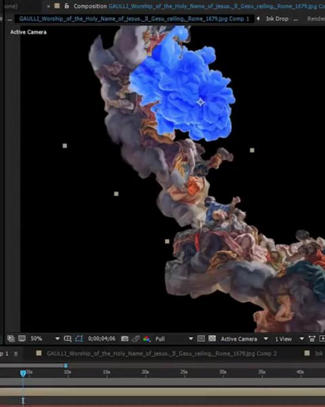325x407 pixels.
Task: Click the ellipsis after Ink Drop
Action: [x=295, y=20]
